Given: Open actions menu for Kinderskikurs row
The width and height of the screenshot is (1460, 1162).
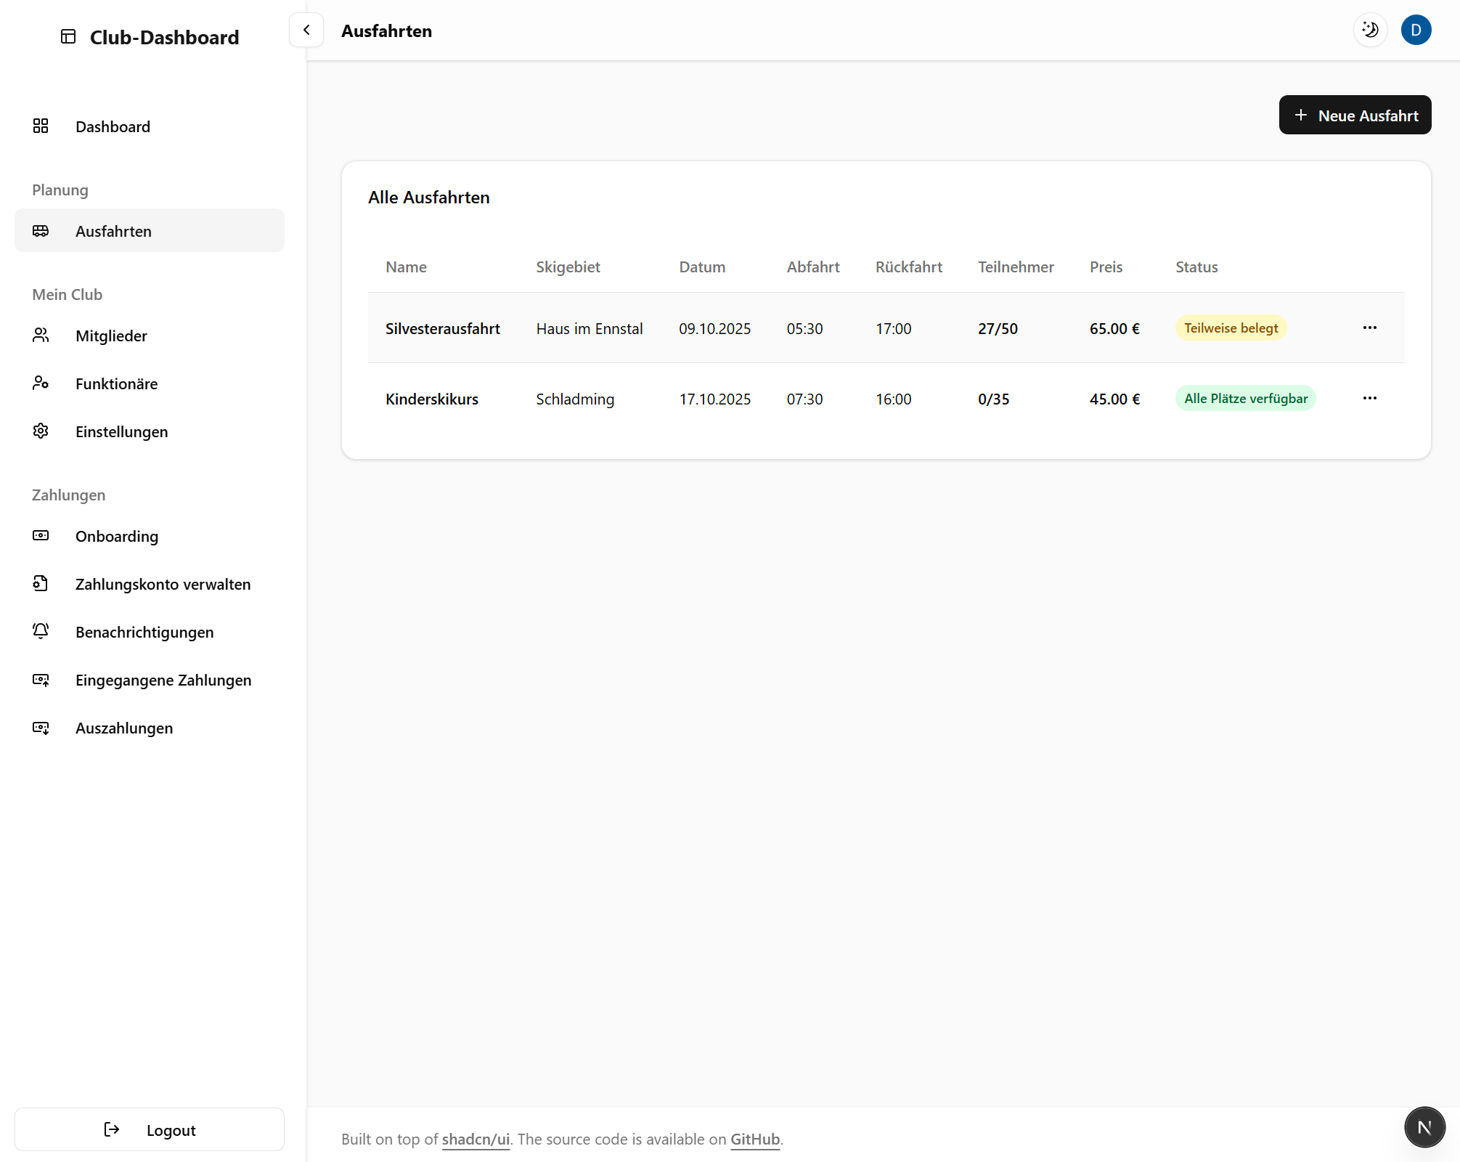Looking at the screenshot, I should coord(1369,399).
